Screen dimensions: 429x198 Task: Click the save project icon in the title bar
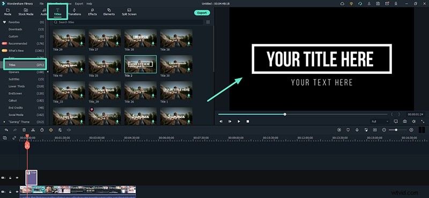pos(378,4)
